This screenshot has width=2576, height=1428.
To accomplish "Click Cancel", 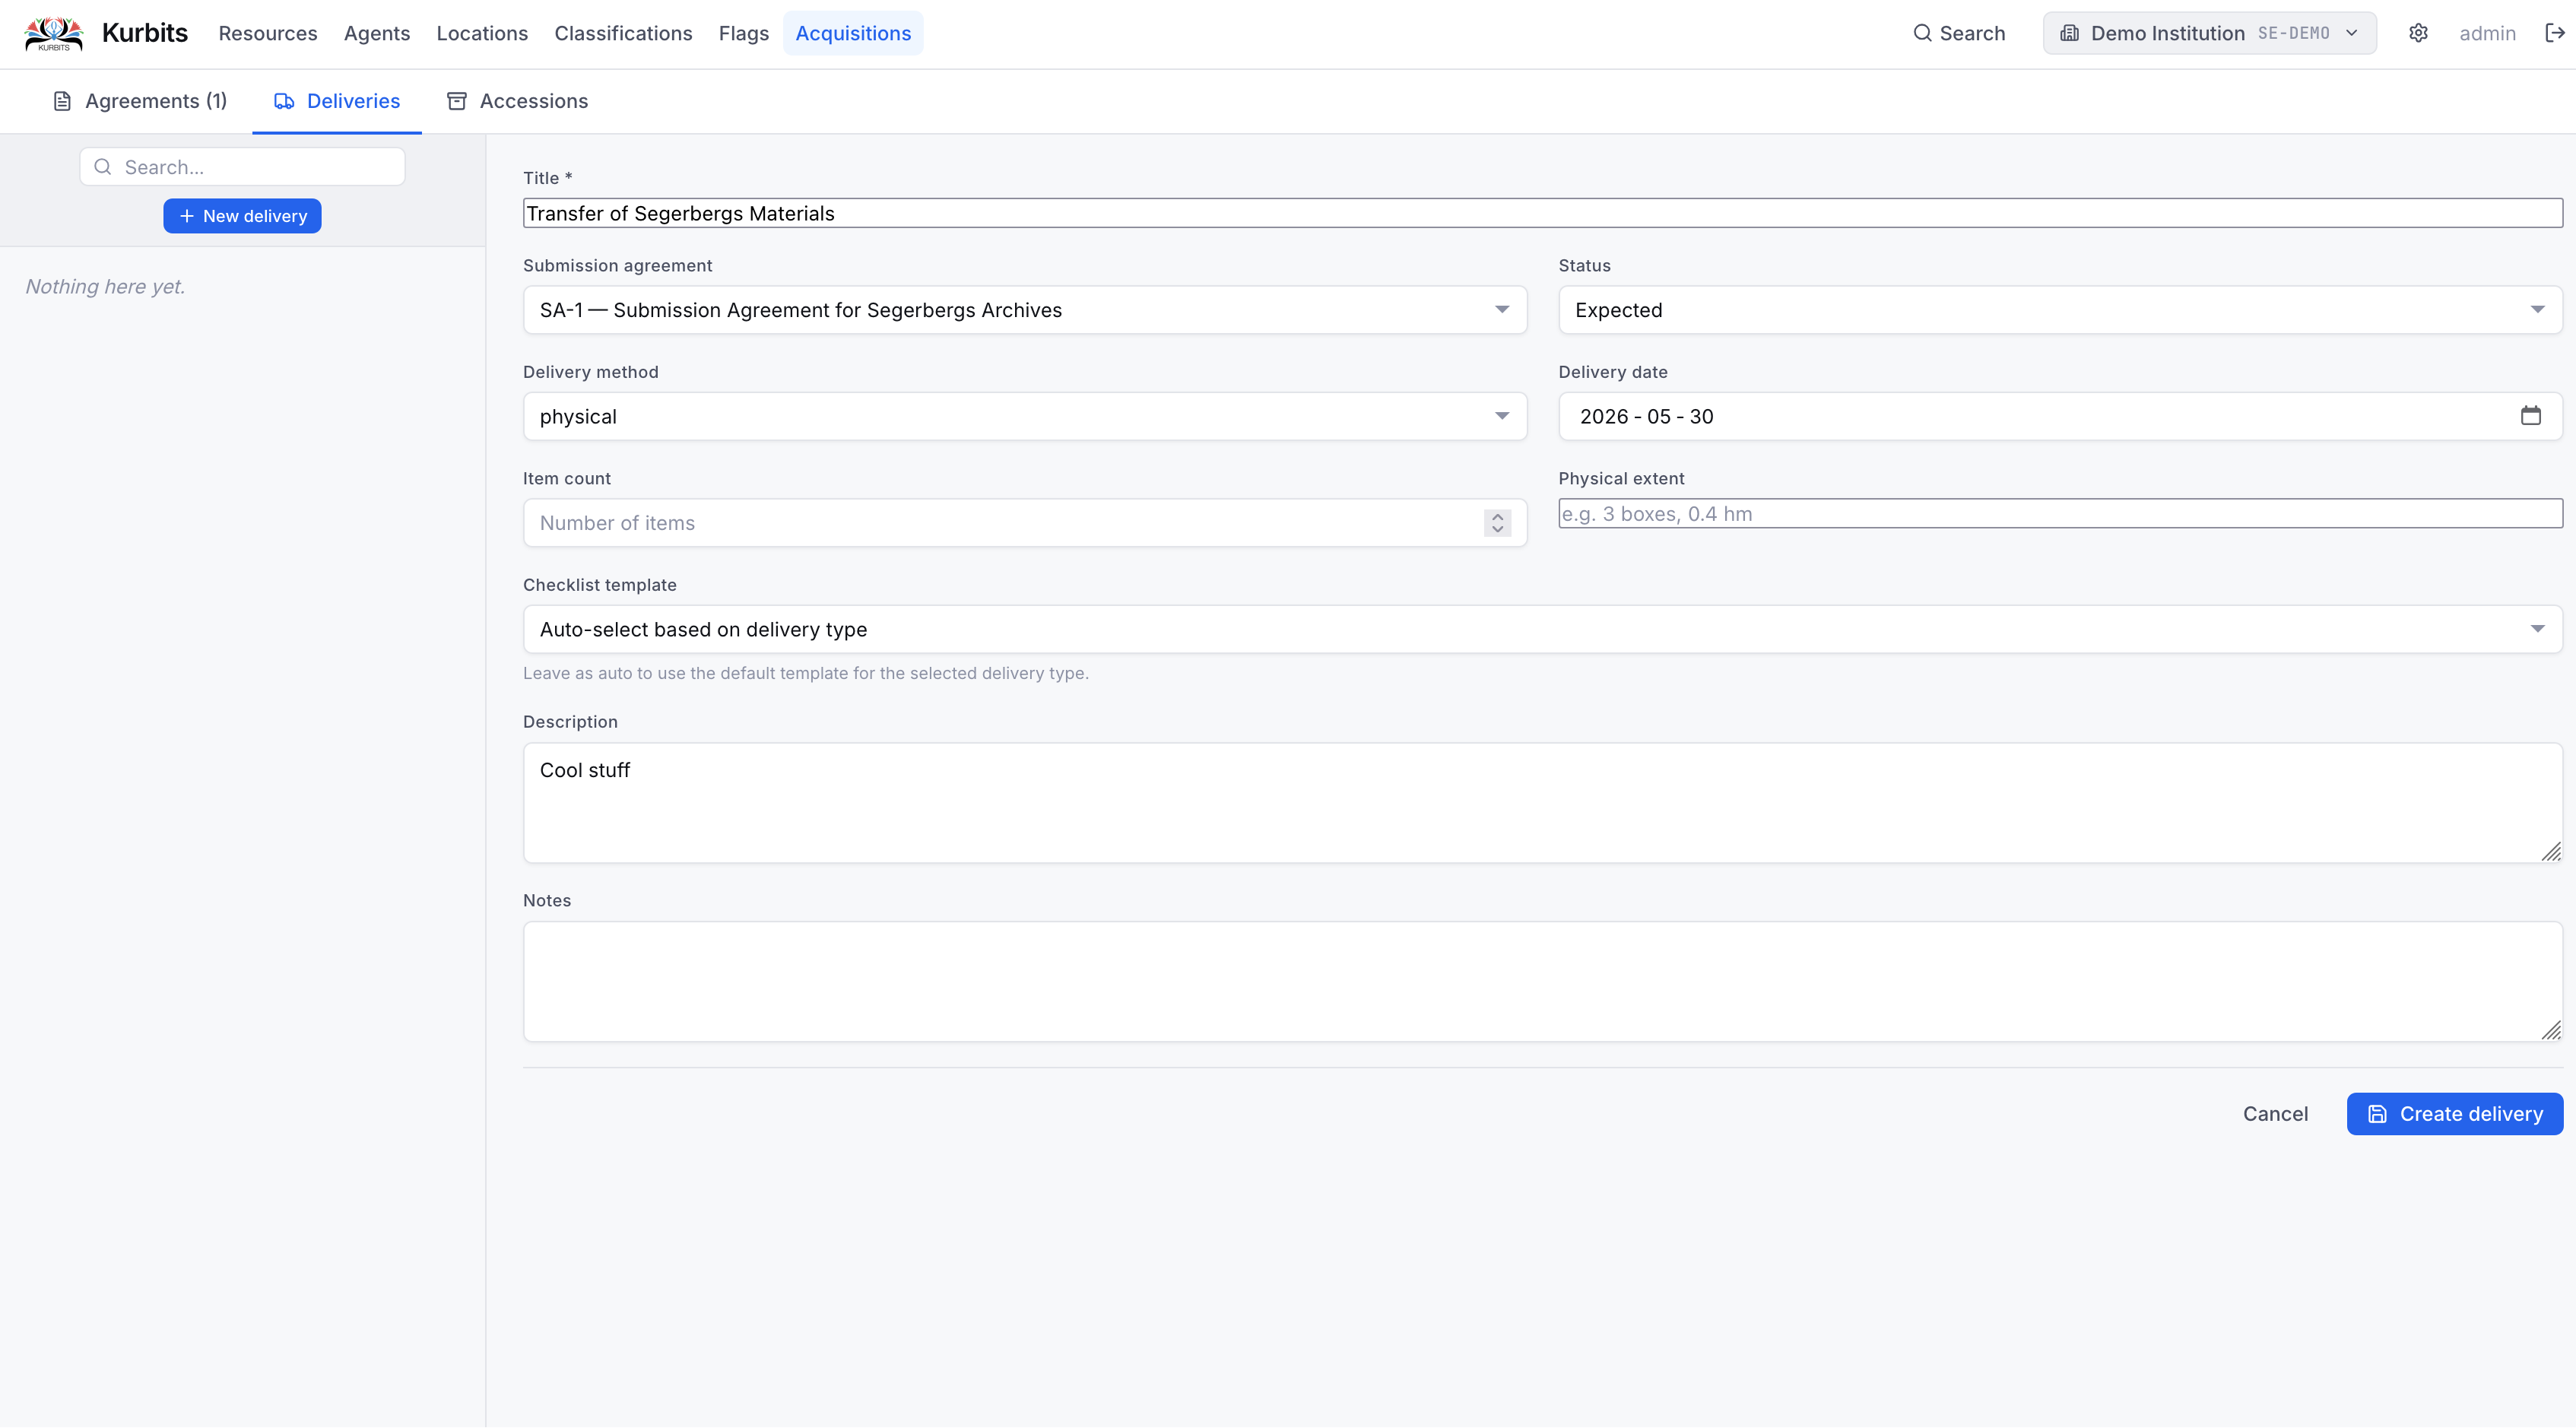I will tap(2275, 1114).
